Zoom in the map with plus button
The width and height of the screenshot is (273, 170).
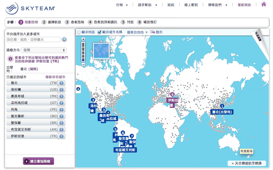(83, 39)
